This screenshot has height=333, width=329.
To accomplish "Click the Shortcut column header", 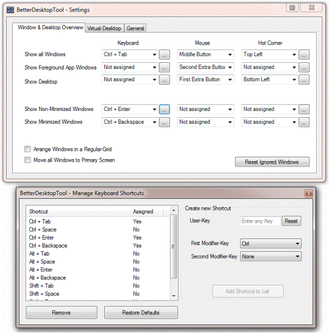I will [78, 212].
